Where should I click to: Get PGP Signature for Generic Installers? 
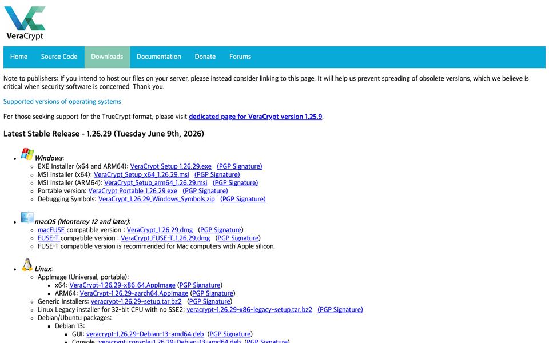(210, 301)
